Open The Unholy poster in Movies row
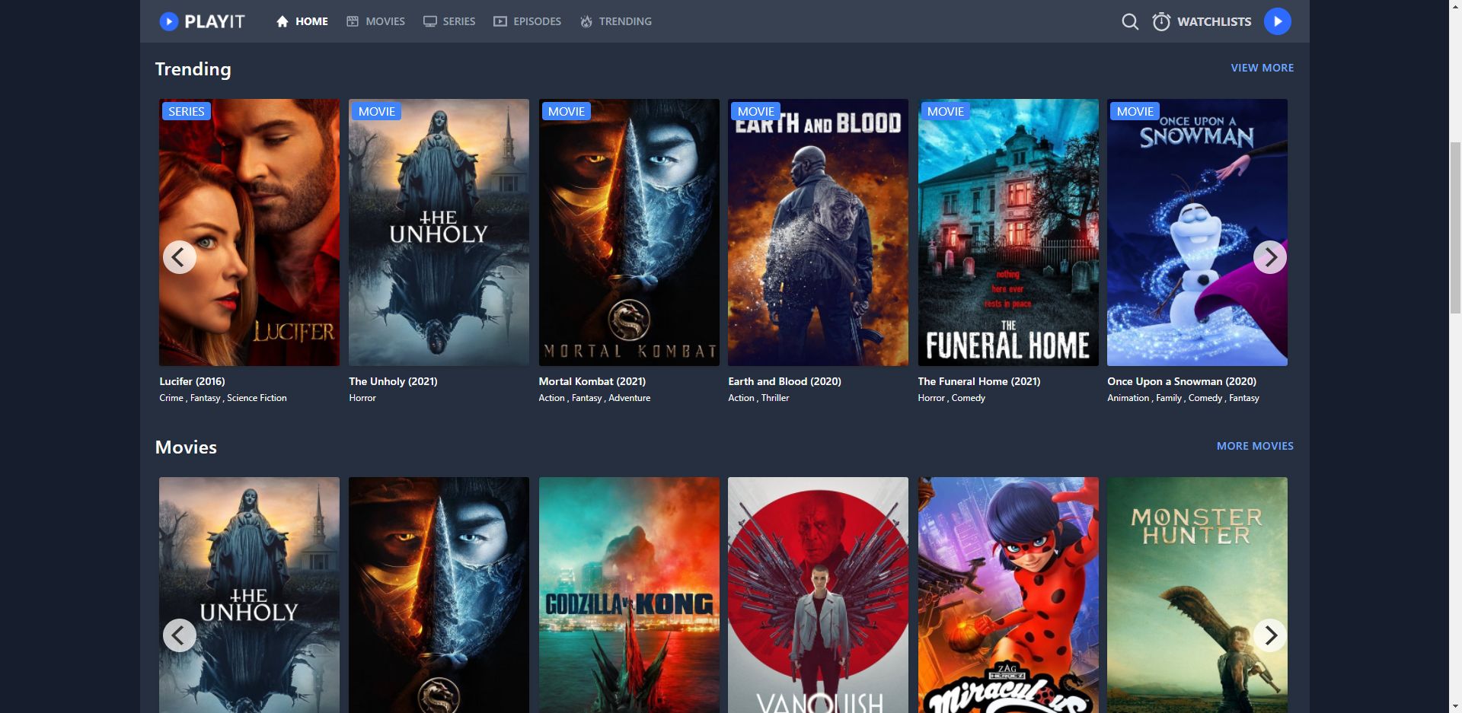The height and width of the screenshot is (713, 1462). [x=249, y=595]
